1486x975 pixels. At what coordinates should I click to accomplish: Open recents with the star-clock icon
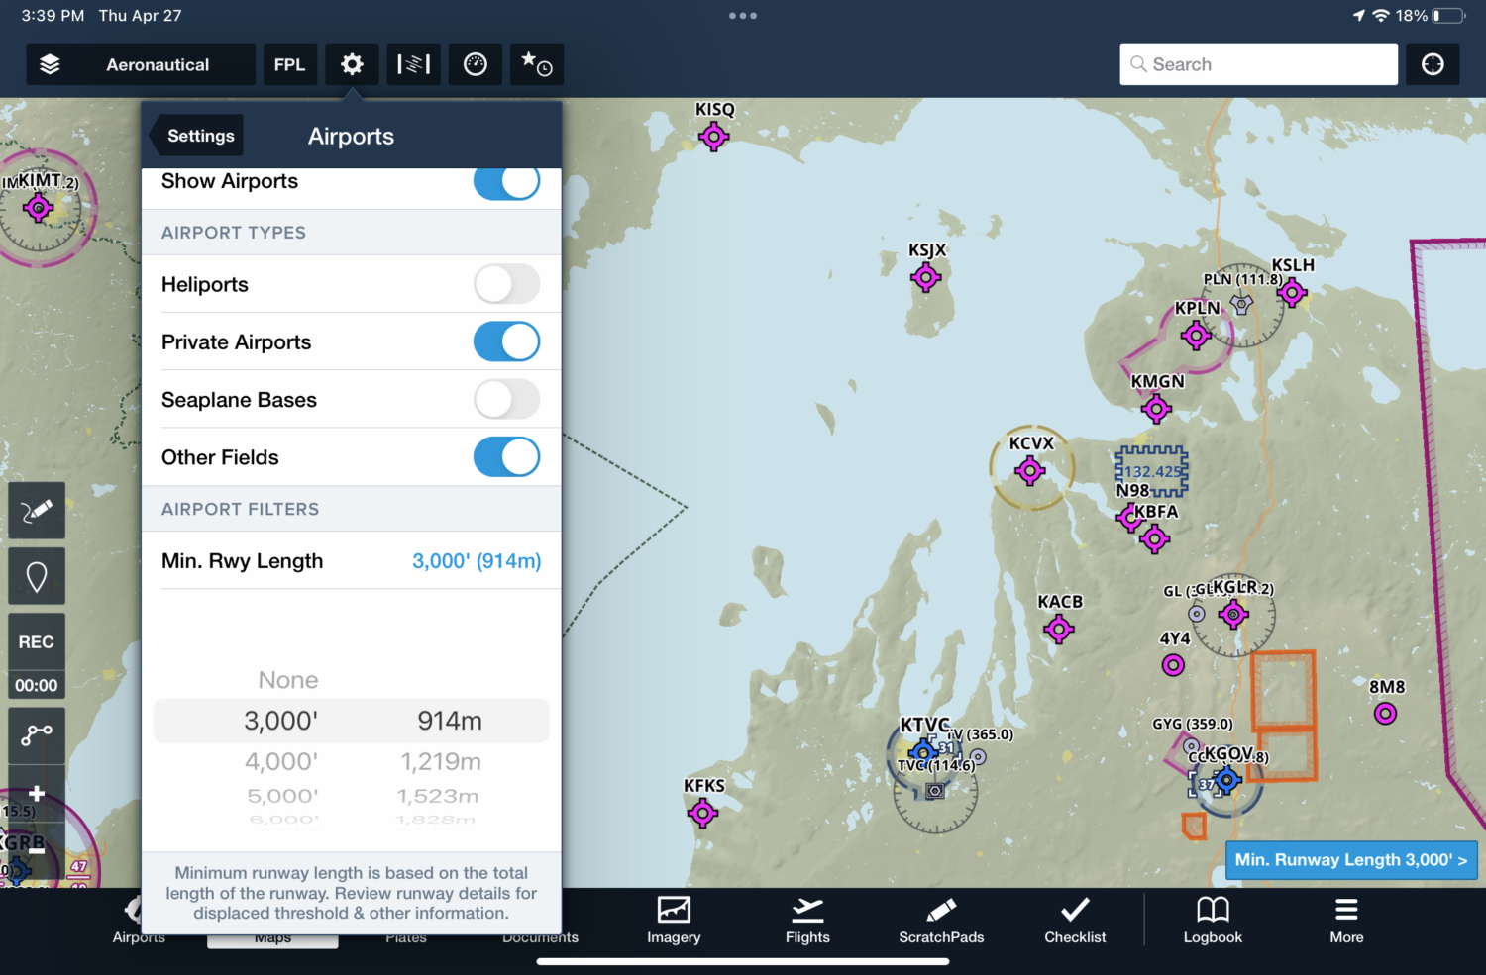coord(536,63)
